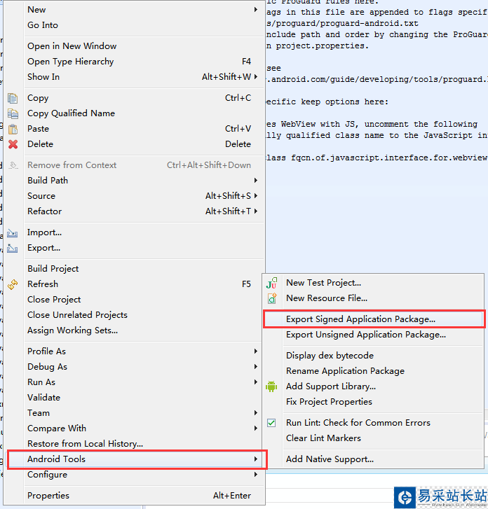Choose Export Signed Application Package...

373,319
